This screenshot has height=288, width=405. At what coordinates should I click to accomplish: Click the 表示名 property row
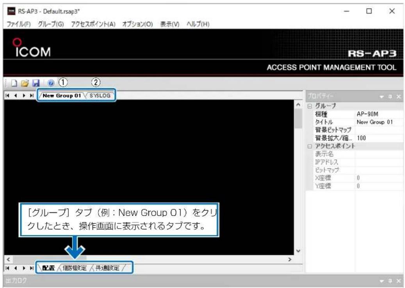click(x=357, y=154)
